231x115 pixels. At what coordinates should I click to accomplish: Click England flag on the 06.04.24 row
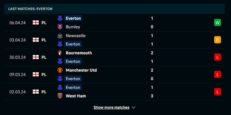point(36,23)
